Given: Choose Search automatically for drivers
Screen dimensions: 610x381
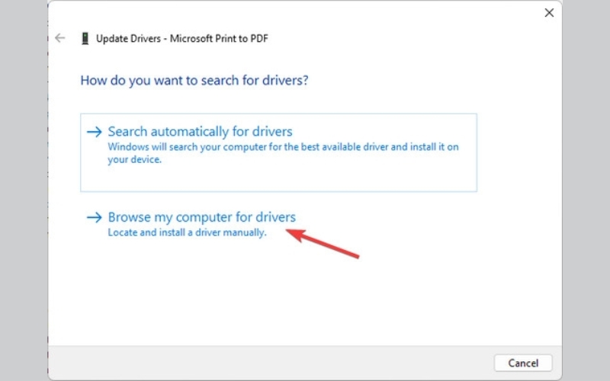Looking at the screenshot, I should click(x=278, y=152).
